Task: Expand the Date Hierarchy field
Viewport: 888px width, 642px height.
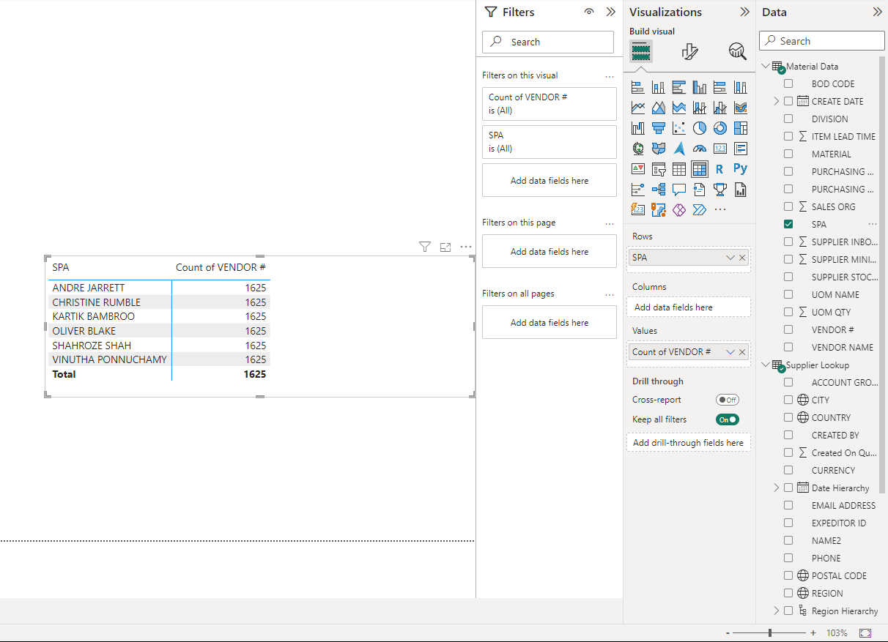Action: 777,488
